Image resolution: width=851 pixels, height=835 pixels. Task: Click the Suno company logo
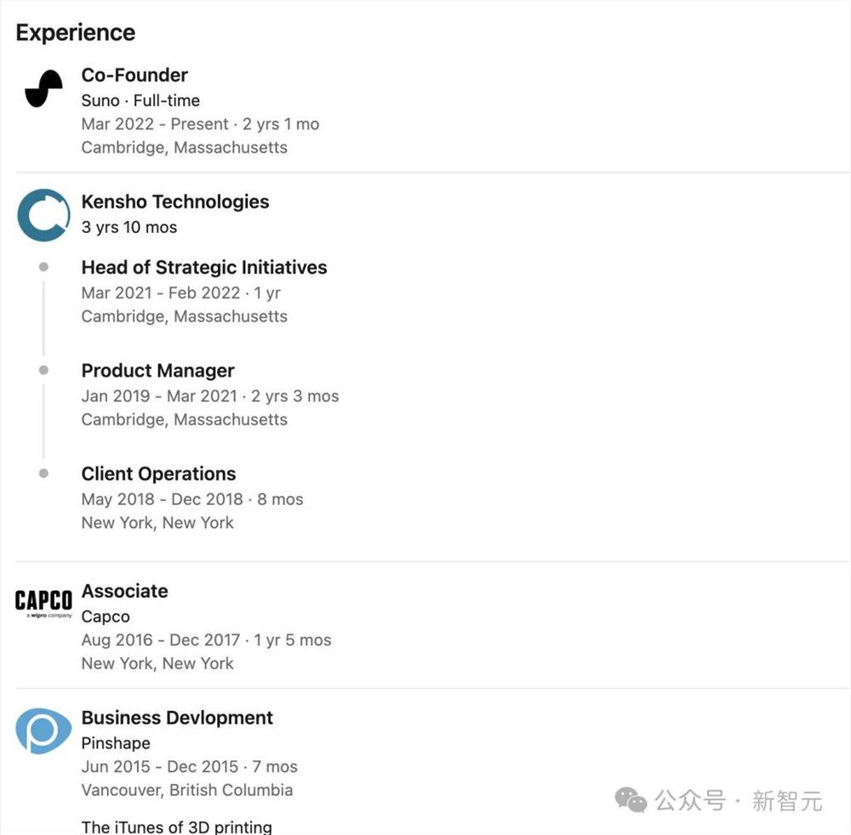43,88
